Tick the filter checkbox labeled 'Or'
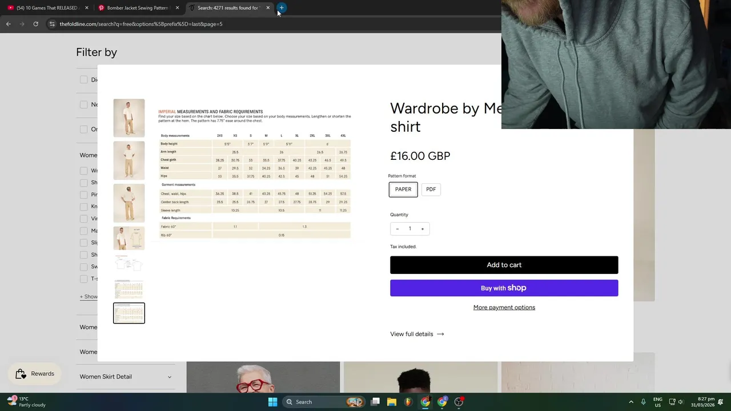 coord(84,129)
